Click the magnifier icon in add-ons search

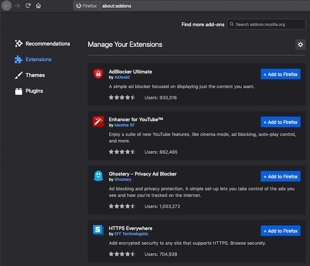[231, 24]
